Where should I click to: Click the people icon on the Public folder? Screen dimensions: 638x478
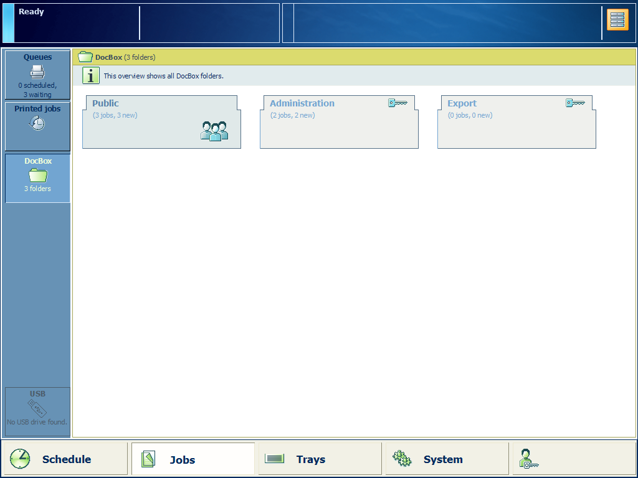[x=214, y=131]
